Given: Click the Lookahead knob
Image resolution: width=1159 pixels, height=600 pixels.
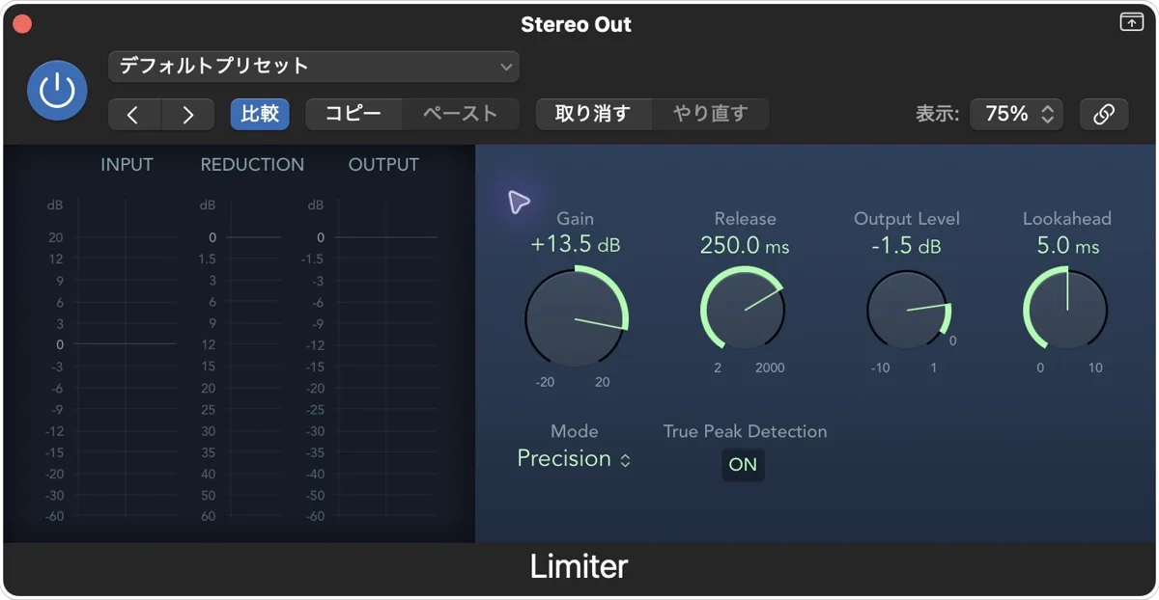Looking at the screenshot, I should coord(1065,310).
